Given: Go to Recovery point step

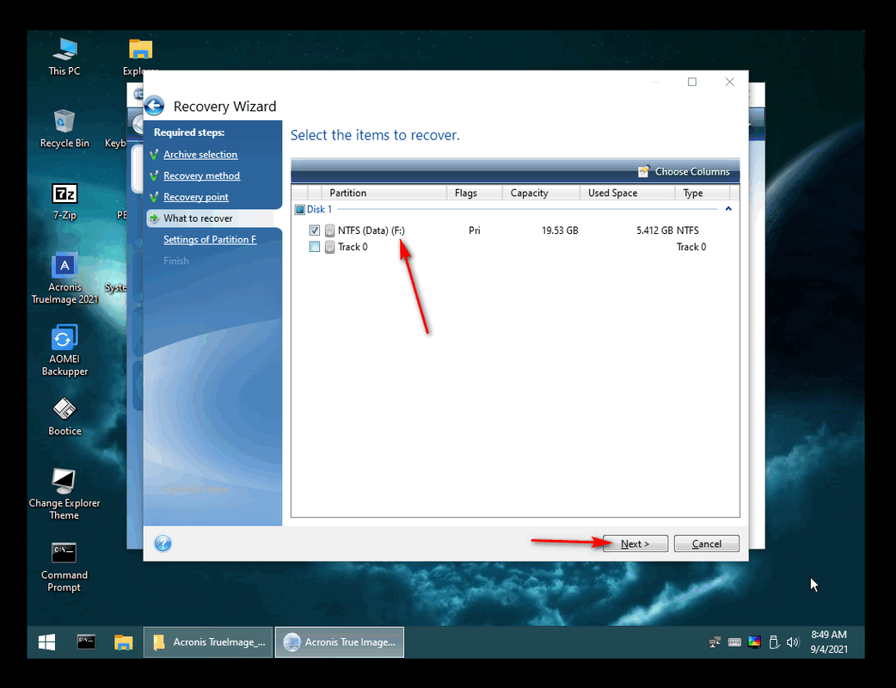Looking at the screenshot, I should pos(195,197).
